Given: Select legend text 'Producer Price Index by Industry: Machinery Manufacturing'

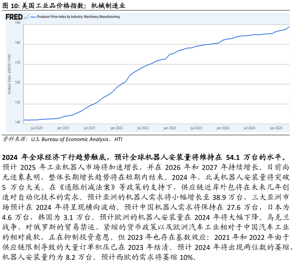Looking at the screenshot, I should click(78, 17).
